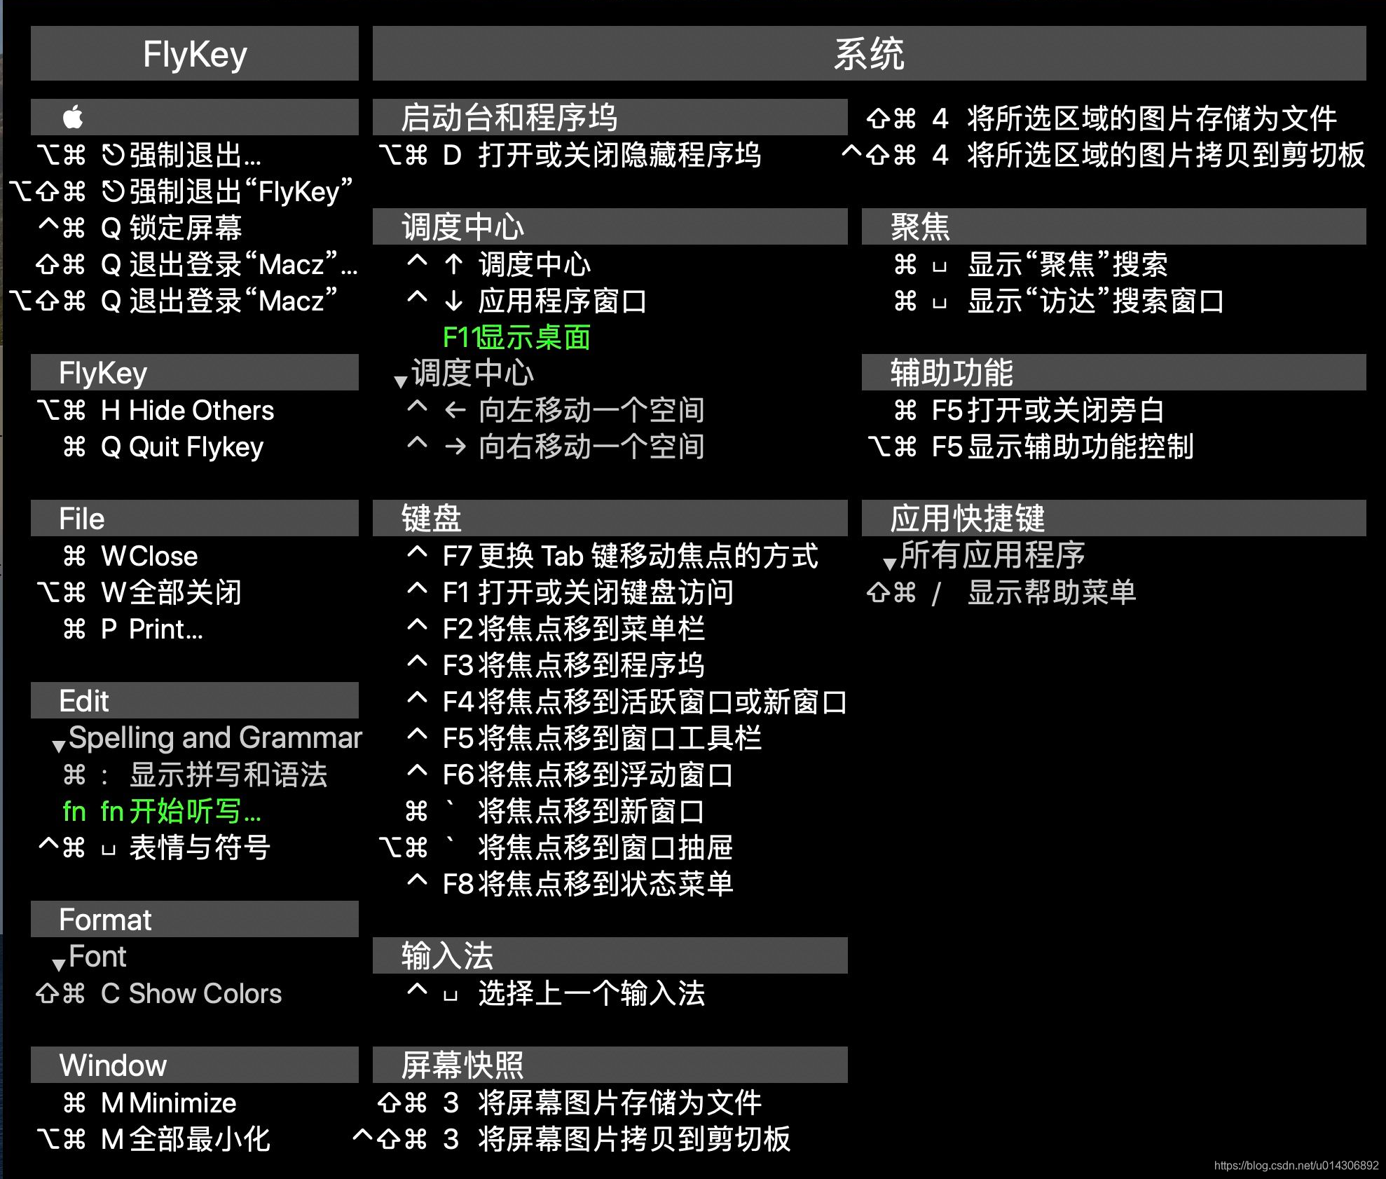Click space key icon beside 表情与符号

[x=108, y=850]
